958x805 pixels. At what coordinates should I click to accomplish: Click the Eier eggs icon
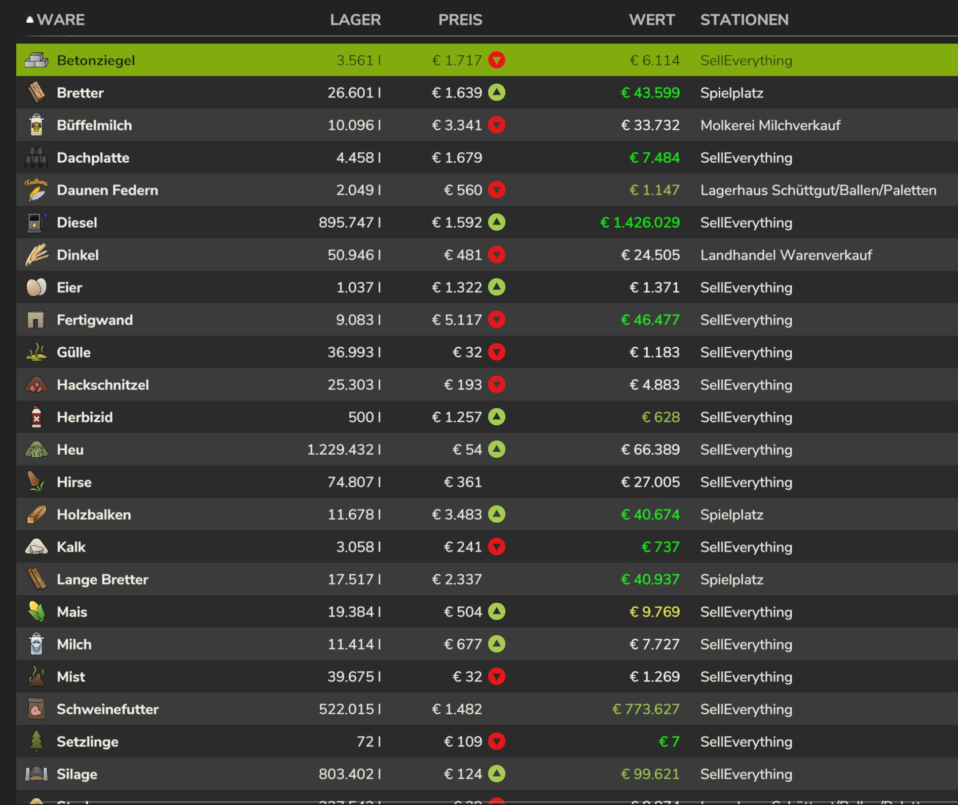coord(36,287)
